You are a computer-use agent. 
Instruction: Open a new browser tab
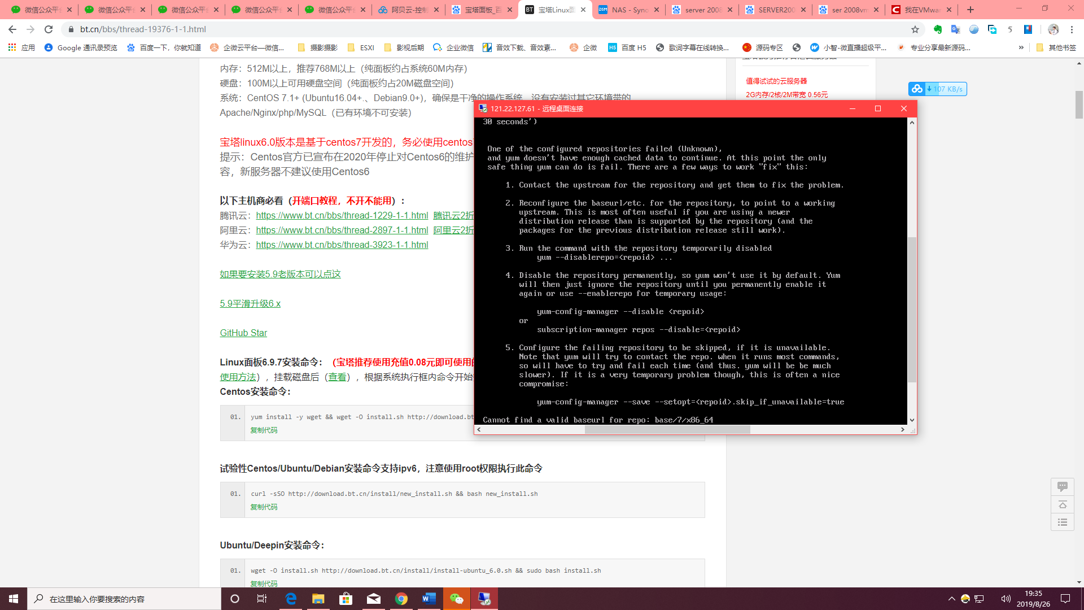coord(971,10)
